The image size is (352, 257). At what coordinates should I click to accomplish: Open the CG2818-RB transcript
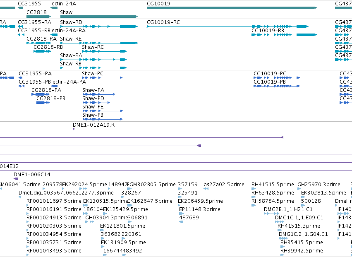click(x=42, y=51)
